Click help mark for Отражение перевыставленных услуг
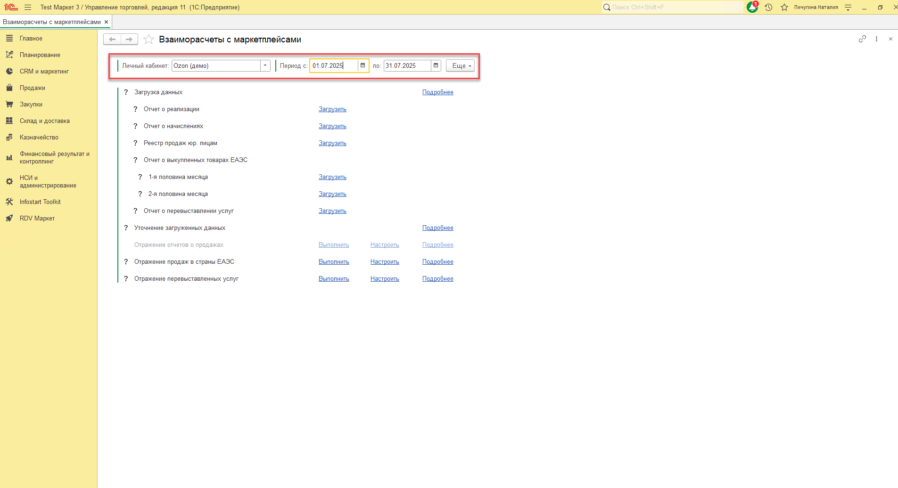898x488 pixels. pos(126,279)
